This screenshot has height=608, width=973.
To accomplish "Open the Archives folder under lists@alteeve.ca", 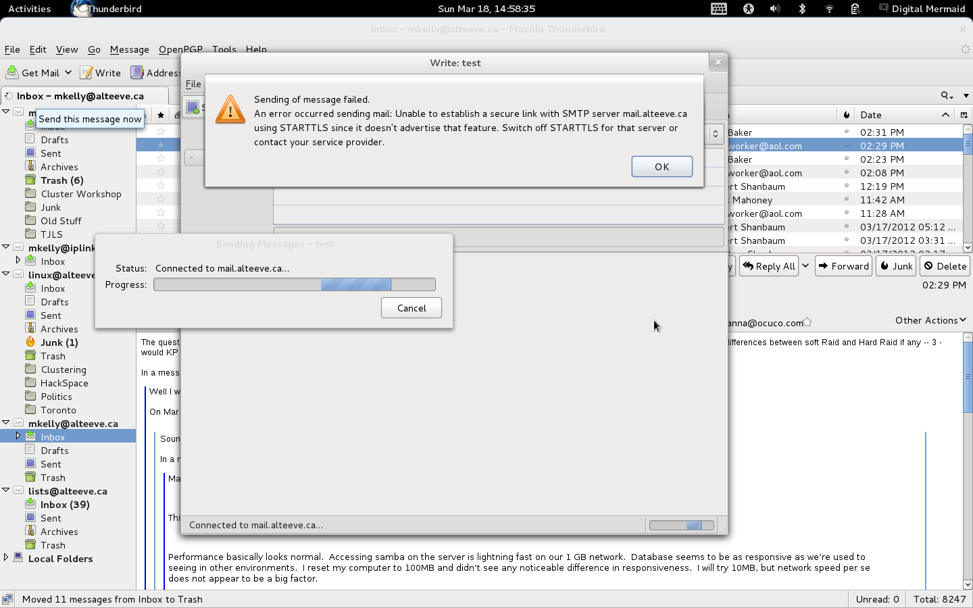I will pos(59,532).
